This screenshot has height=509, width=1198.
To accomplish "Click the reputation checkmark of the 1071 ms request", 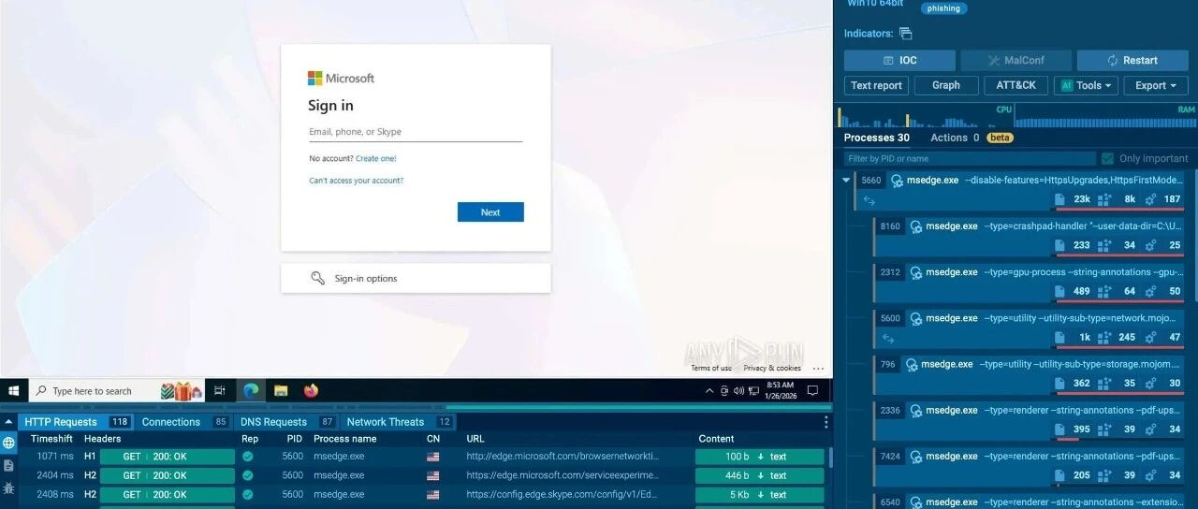I will tap(248, 457).
